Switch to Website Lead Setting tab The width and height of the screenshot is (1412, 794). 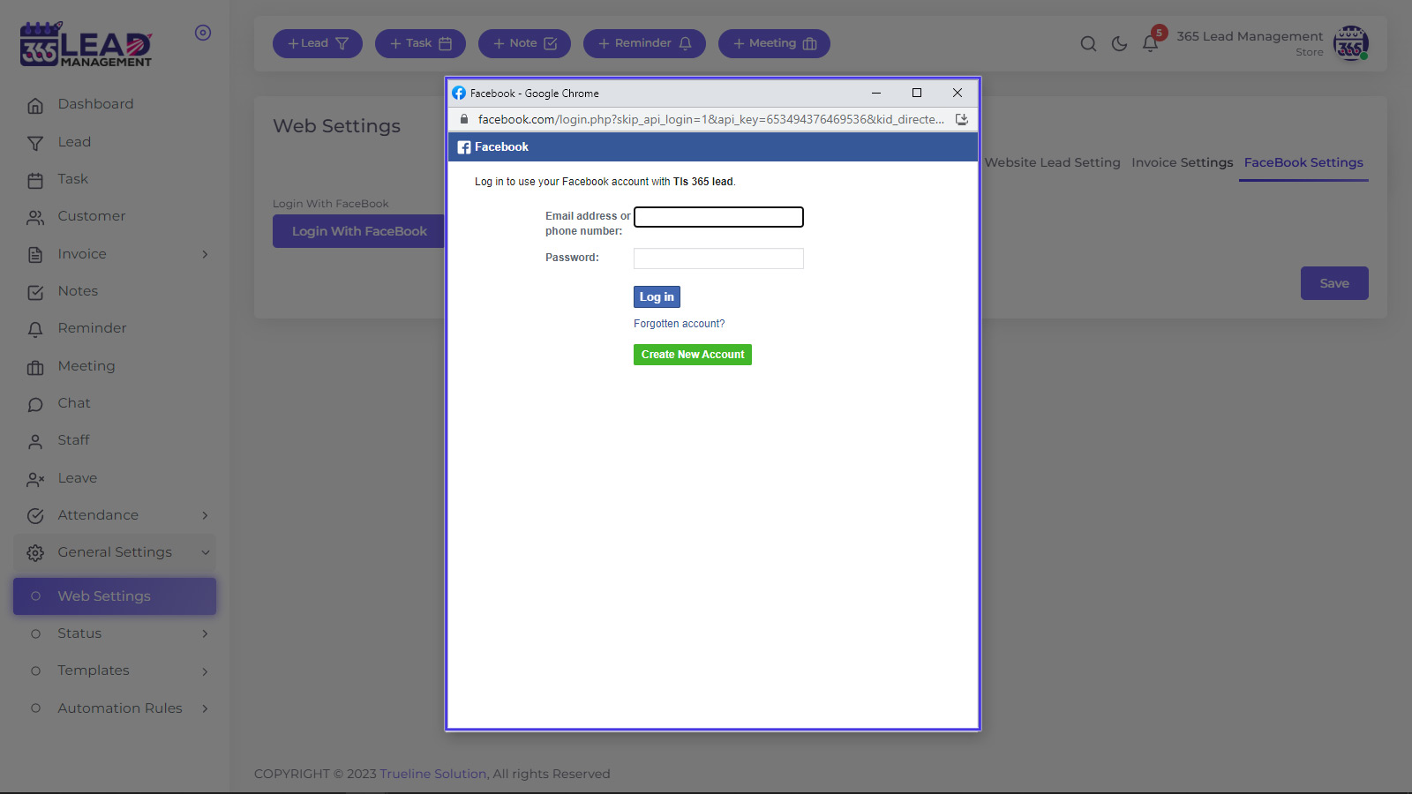pyautogui.click(x=1052, y=162)
